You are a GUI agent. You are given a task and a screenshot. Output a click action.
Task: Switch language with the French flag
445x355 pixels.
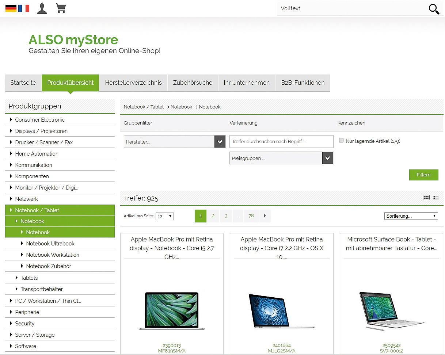pos(24,8)
